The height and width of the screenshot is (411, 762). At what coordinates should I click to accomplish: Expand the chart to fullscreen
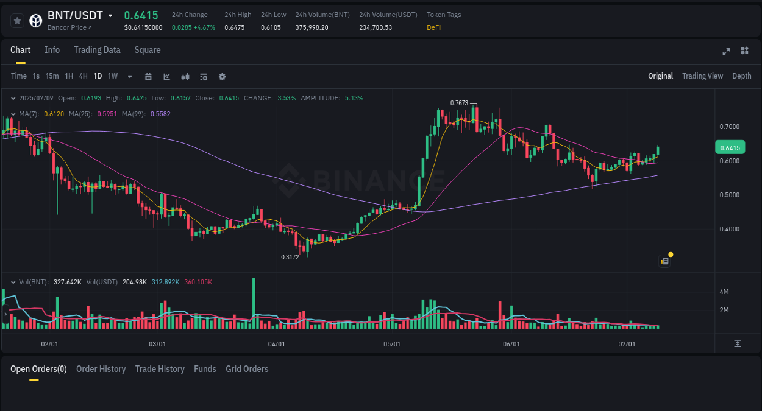(x=726, y=51)
